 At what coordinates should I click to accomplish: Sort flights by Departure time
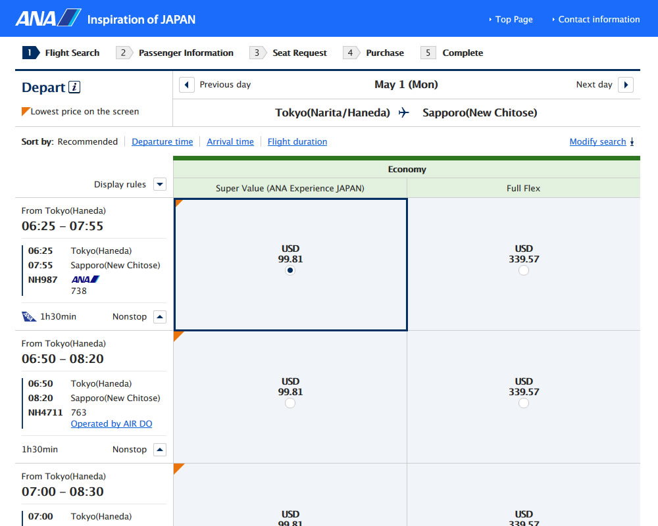(x=162, y=141)
